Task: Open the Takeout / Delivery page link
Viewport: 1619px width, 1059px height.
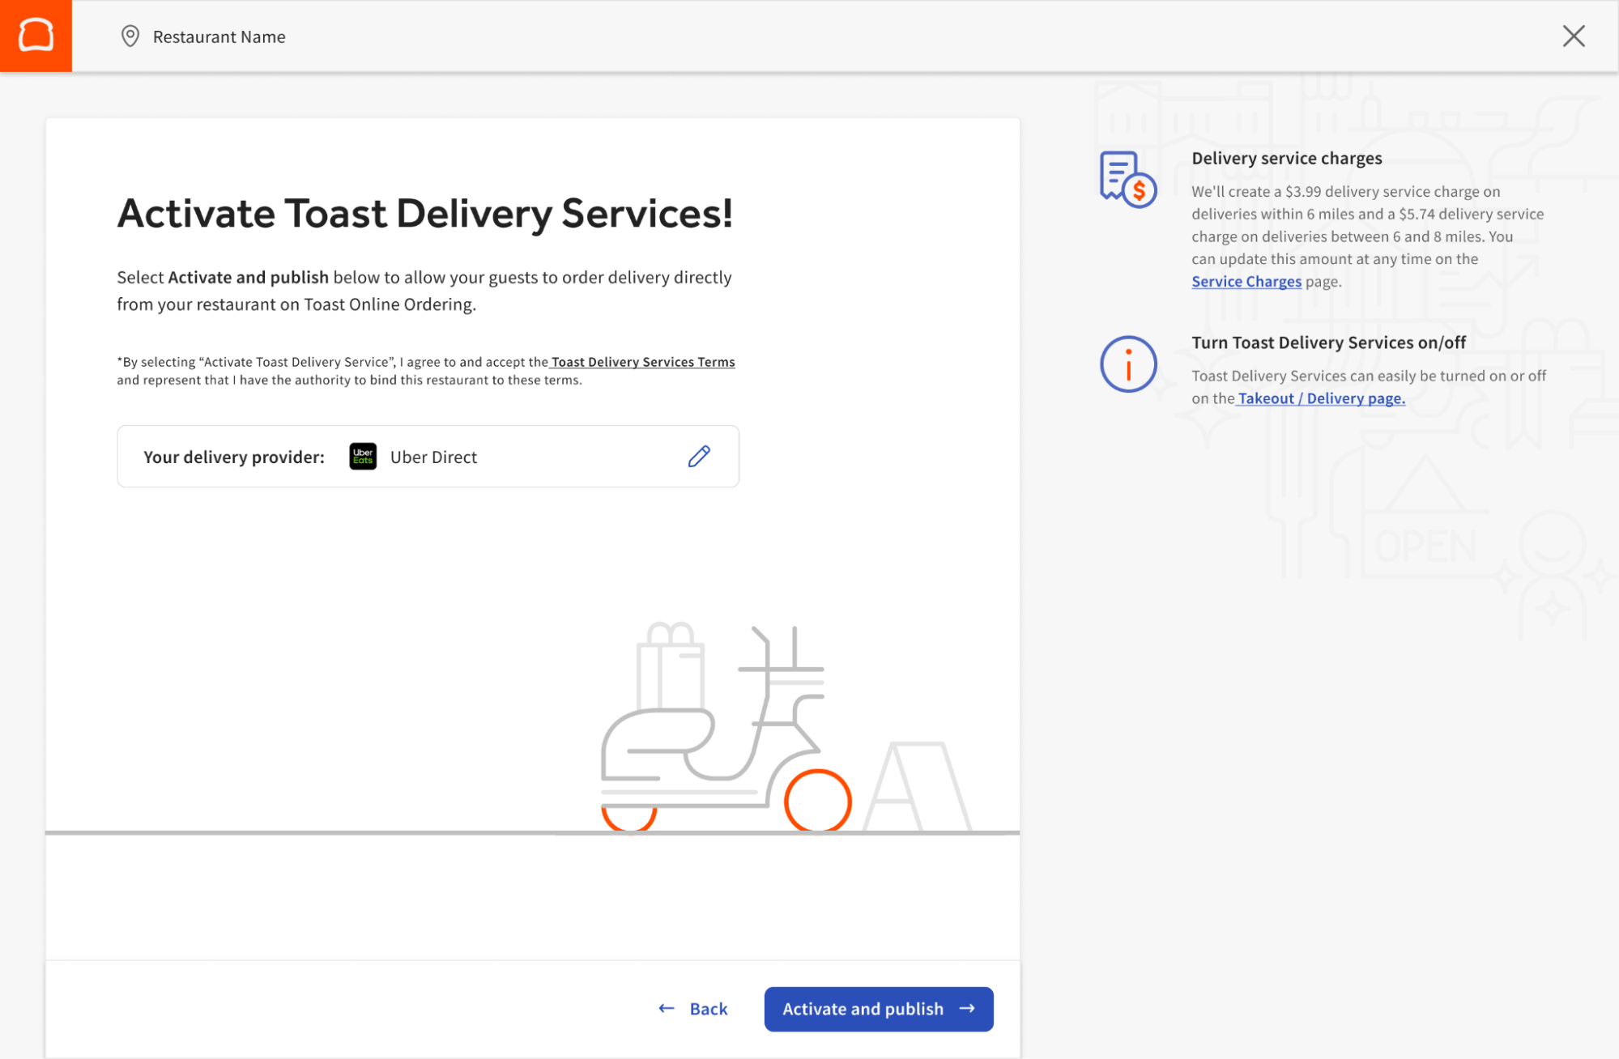Action: pyautogui.click(x=1320, y=398)
